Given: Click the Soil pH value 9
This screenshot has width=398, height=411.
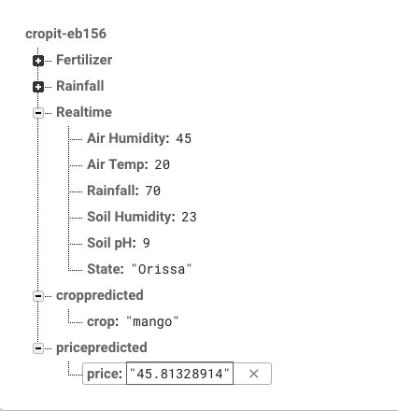Looking at the screenshot, I should 146,243.
